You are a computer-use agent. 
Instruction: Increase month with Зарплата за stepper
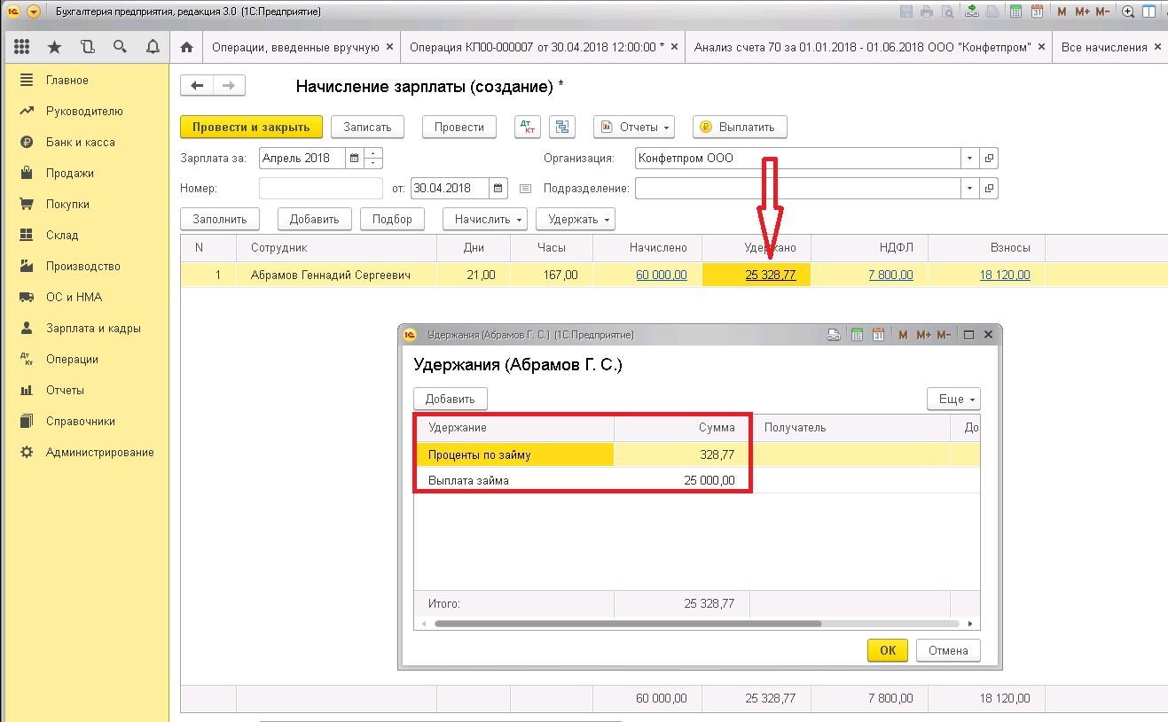pyautogui.click(x=372, y=153)
